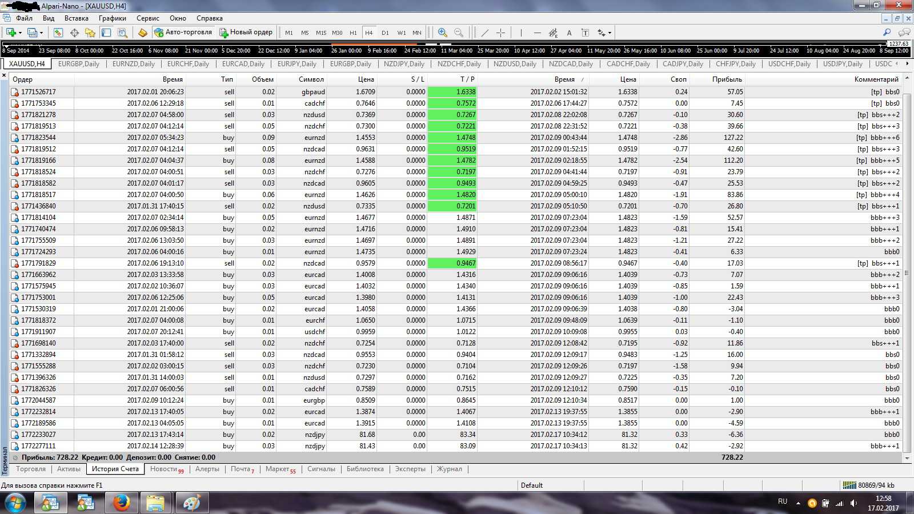Enable the M15 timeframe button
Viewport: 914px width, 514px height.
tap(321, 33)
